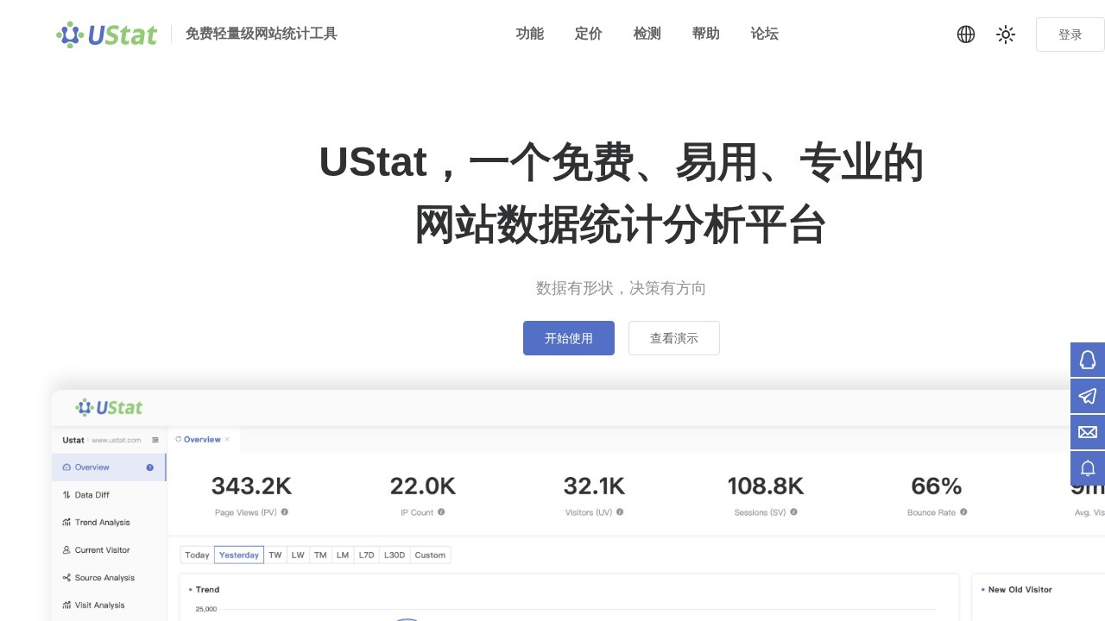
Task: Toggle light/dark theme sun icon
Action: click(x=1006, y=34)
